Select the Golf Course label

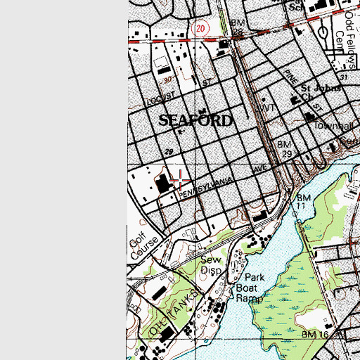click(x=143, y=245)
